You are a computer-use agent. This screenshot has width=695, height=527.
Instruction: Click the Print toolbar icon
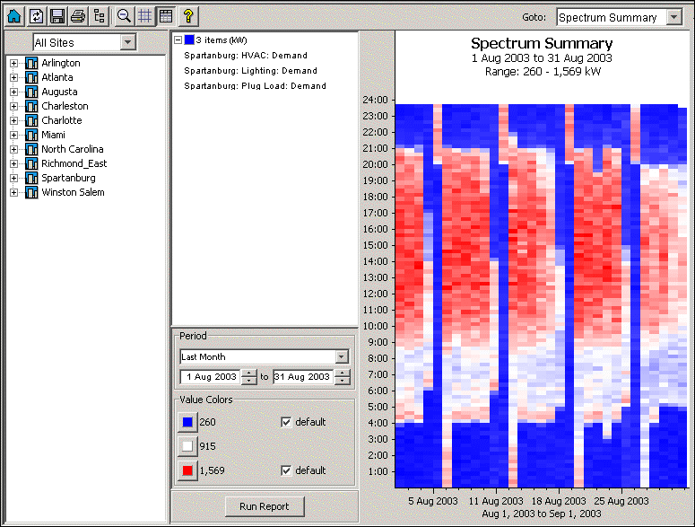point(78,16)
